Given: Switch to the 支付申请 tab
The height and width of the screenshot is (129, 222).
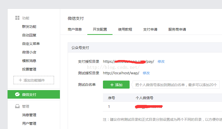Looking at the screenshot, I should pyautogui.click(x=150, y=29).
